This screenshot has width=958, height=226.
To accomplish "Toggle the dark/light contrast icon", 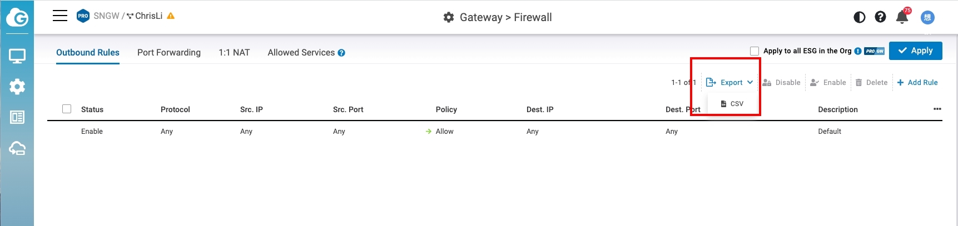I will [x=859, y=17].
